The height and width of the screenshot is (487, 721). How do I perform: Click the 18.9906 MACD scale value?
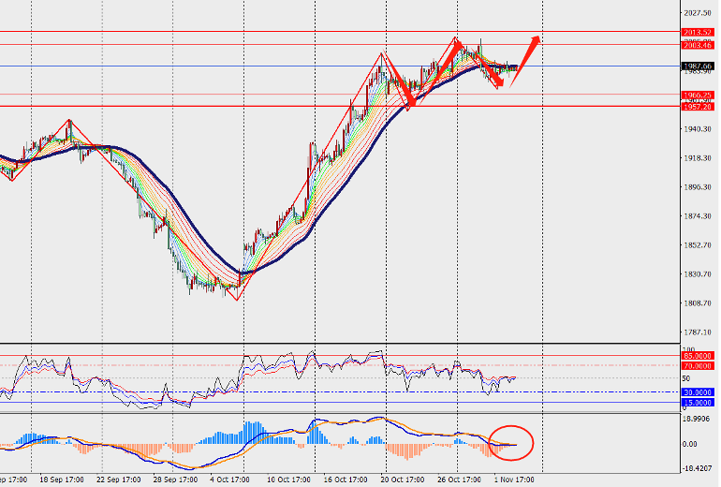[697, 419]
